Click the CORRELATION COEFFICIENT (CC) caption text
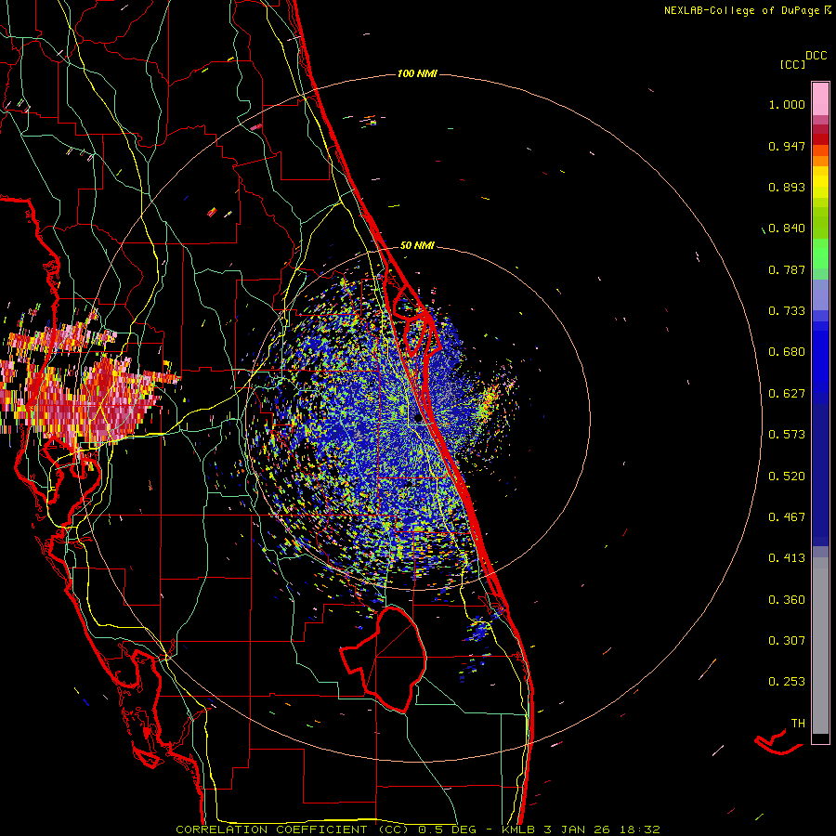Screen dimensions: 836x836 tap(293, 829)
